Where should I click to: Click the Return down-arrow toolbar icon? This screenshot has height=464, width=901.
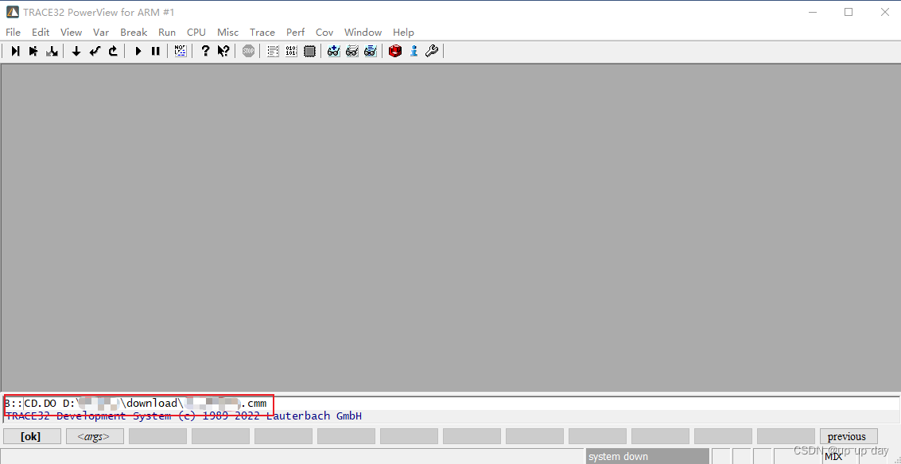[76, 51]
